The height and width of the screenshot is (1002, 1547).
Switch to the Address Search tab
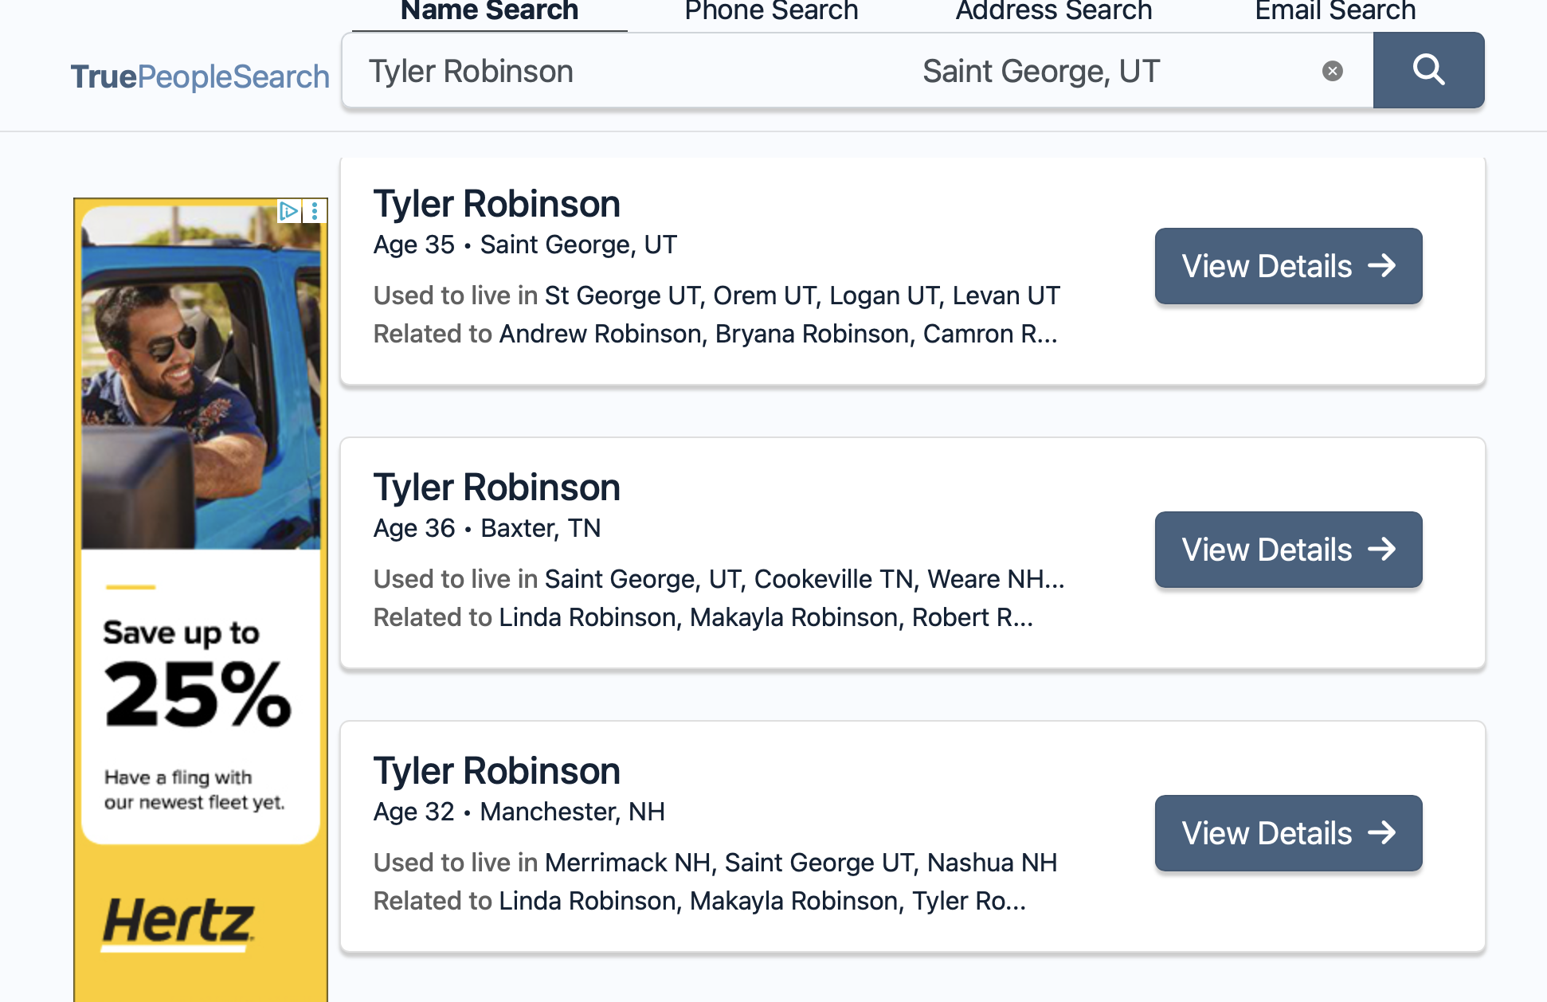point(1053,11)
